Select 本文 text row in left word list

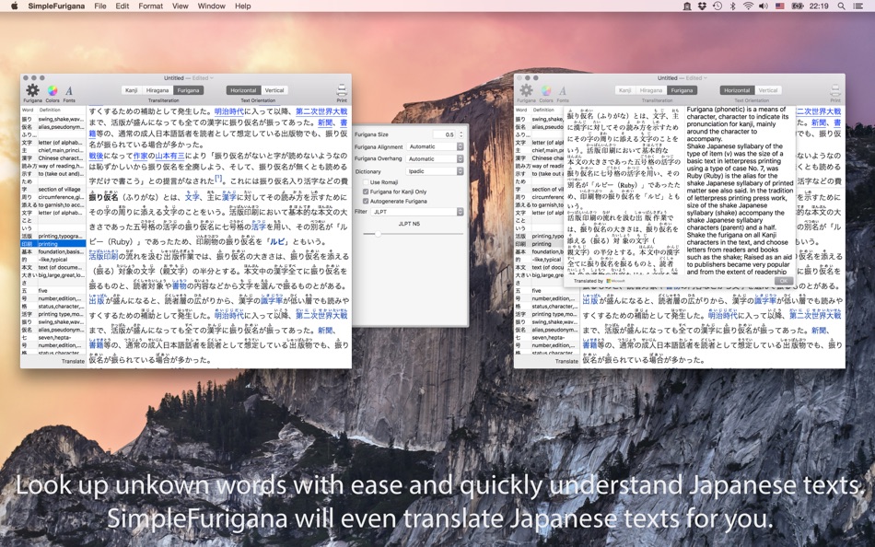pyautogui.click(x=53, y=267)
